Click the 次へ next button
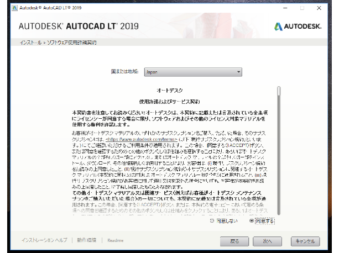 click(x=267, y=241)
